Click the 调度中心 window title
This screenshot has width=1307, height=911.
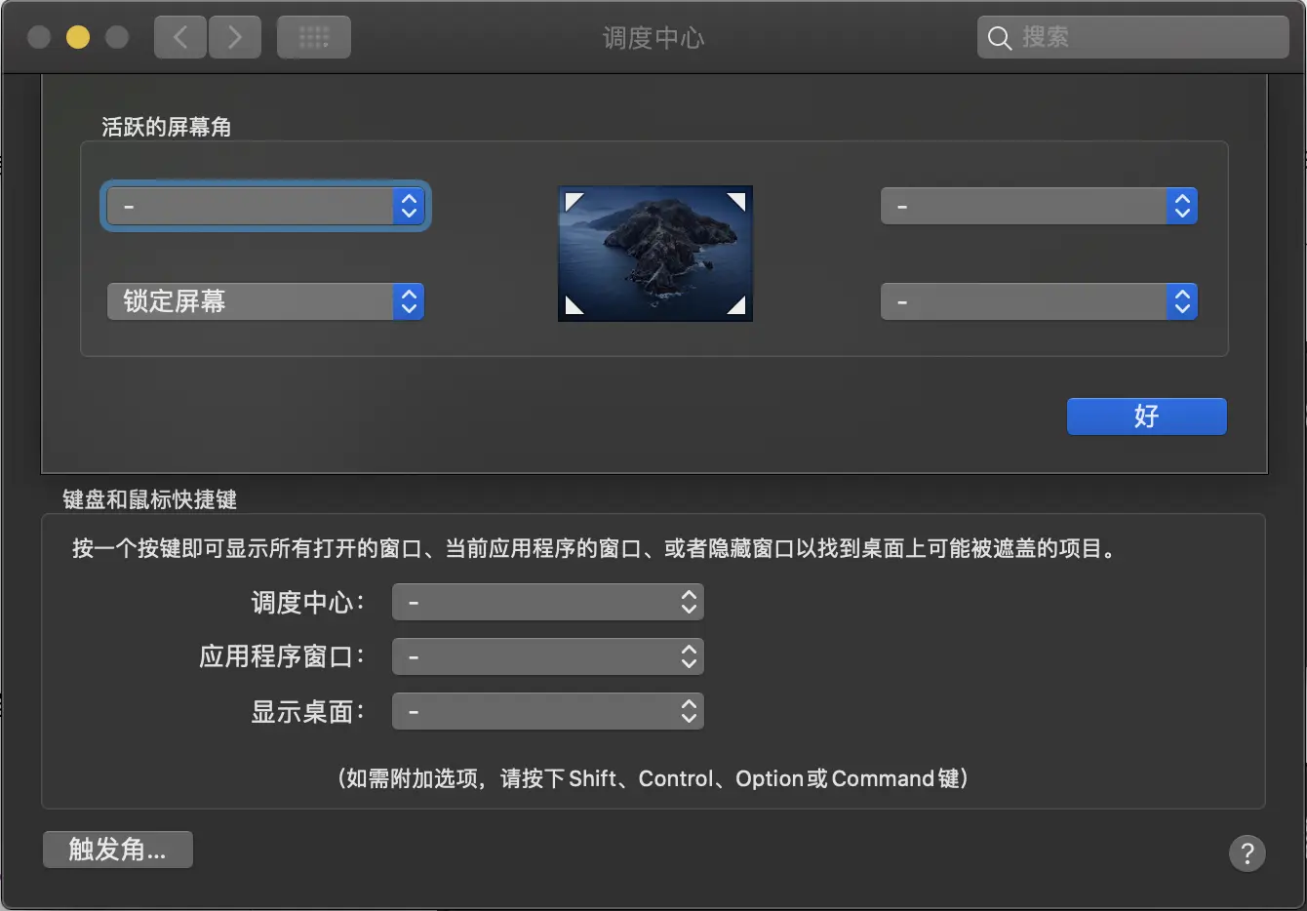coord(653,38)
